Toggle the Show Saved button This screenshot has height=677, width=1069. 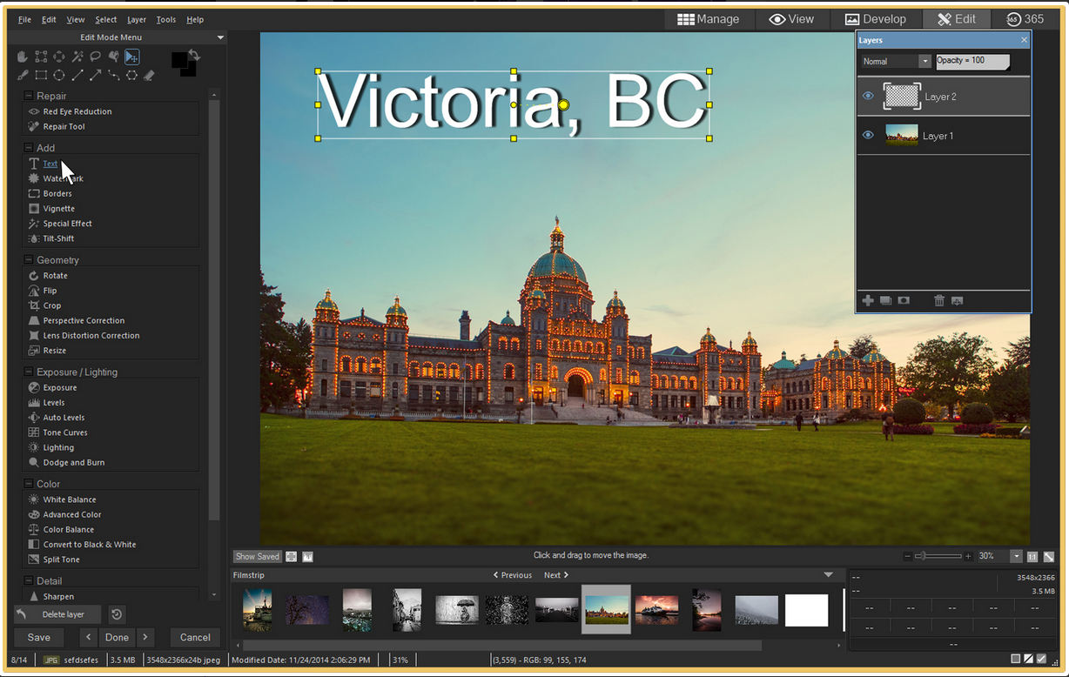coord(258,556)
